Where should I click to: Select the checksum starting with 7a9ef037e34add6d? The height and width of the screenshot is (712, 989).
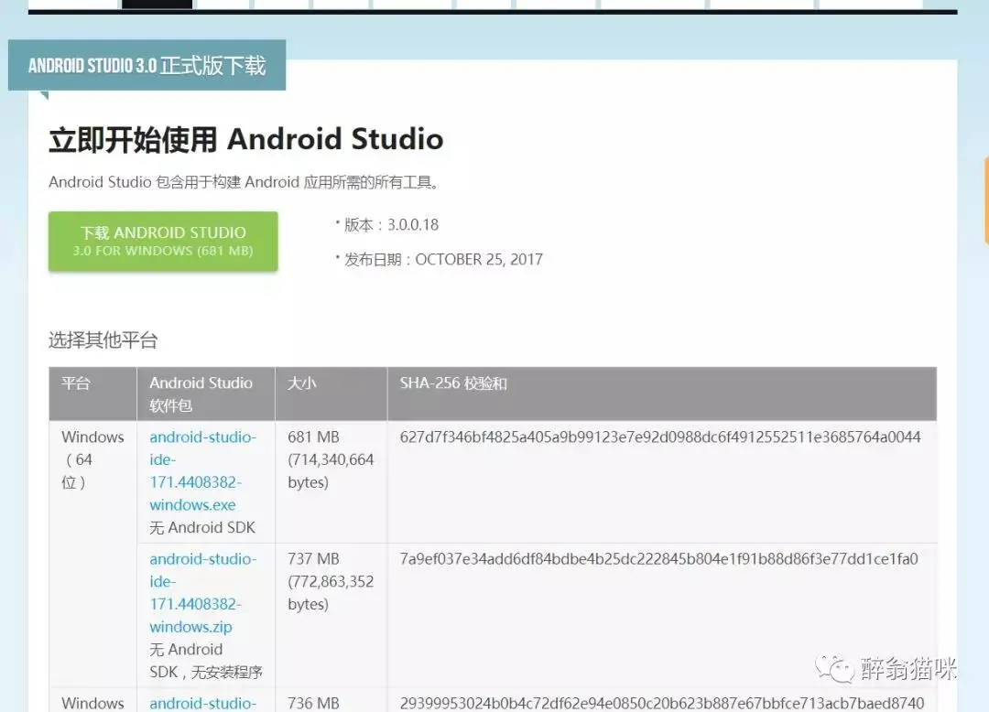click(659, 559)
